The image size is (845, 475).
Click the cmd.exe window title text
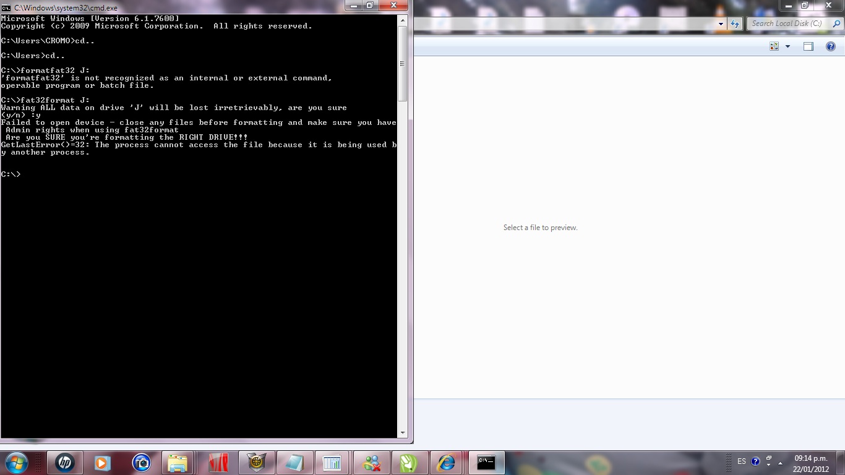coord(66,8)
